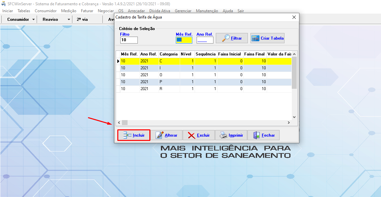Click the Excluir red X icon
Image resolution: width=381 pixels, height=197 pixels.
tap(191, 135)
